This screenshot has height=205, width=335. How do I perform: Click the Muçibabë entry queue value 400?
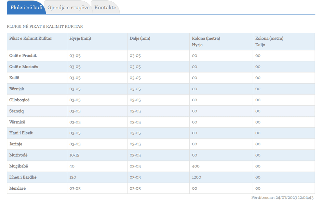click(196, 166)
